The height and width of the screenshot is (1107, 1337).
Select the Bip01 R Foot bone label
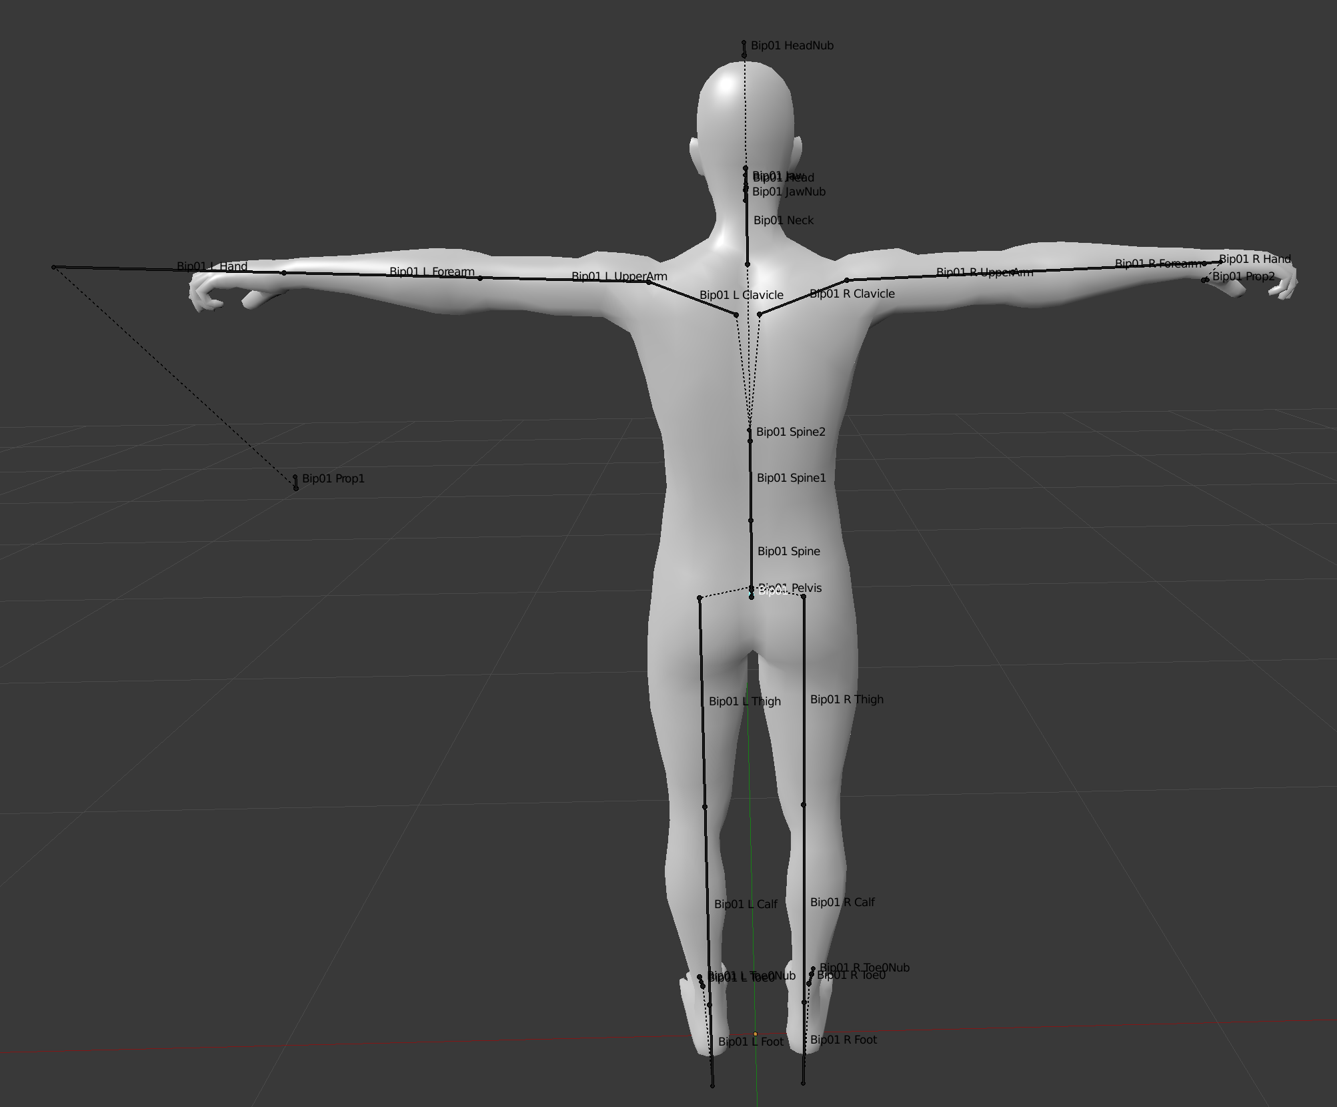point(844,1040)
